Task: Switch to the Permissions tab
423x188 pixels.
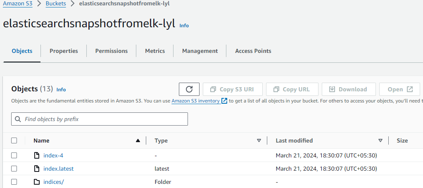Action: click(x=112, y=51)
